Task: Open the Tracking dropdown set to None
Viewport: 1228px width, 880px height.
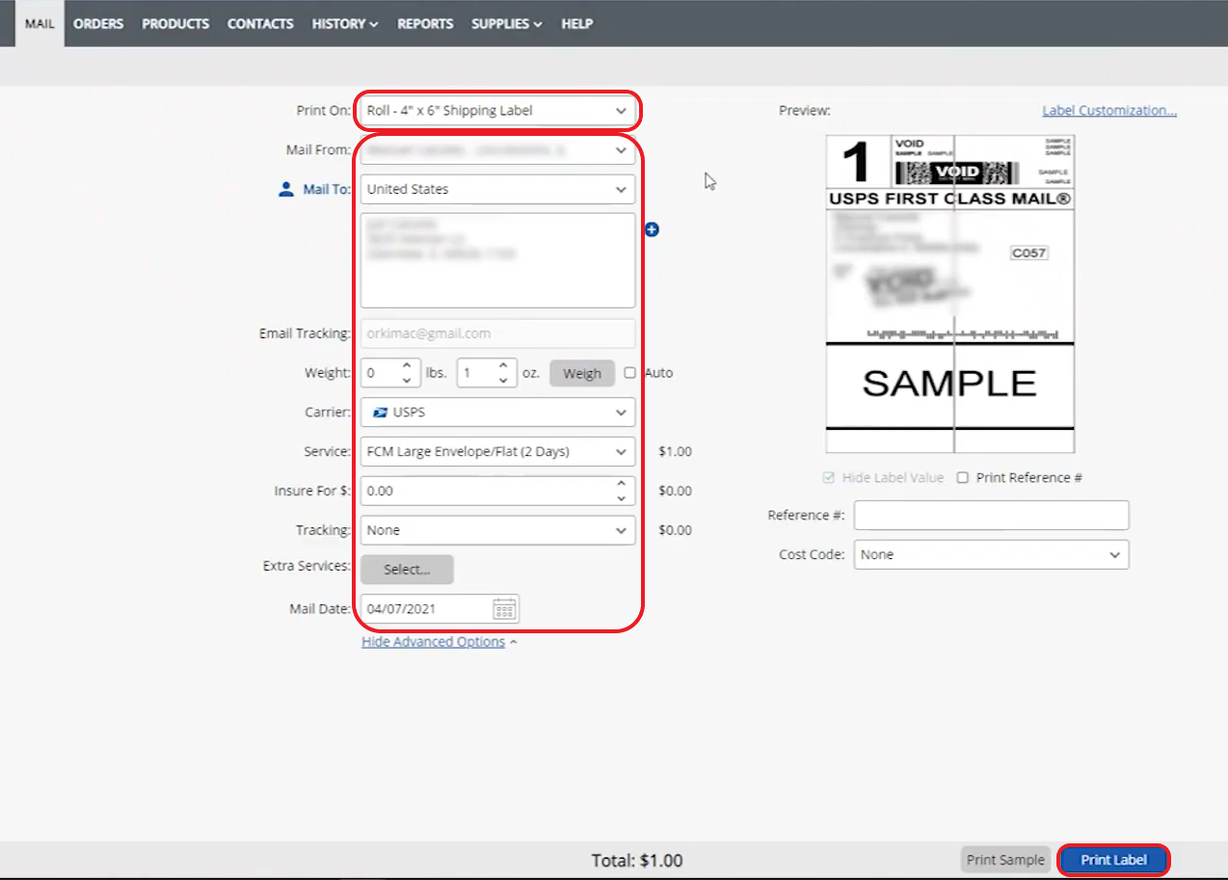Action: click(496, 530)
